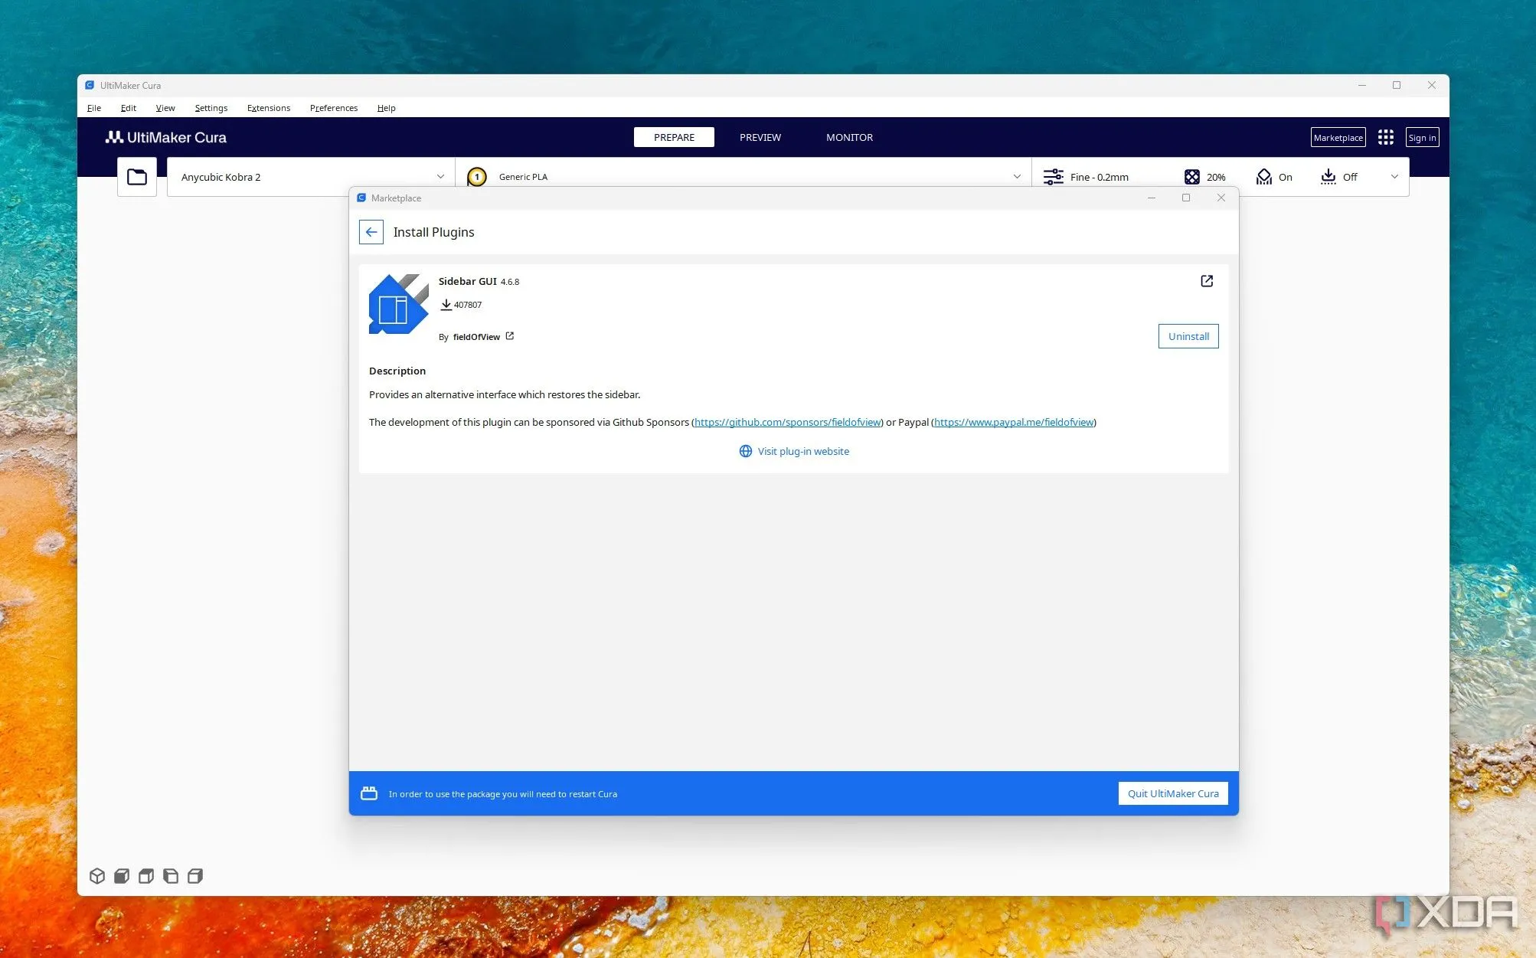
Task: Open the plugin's external link icon
Action: (x=1207, y=281)
